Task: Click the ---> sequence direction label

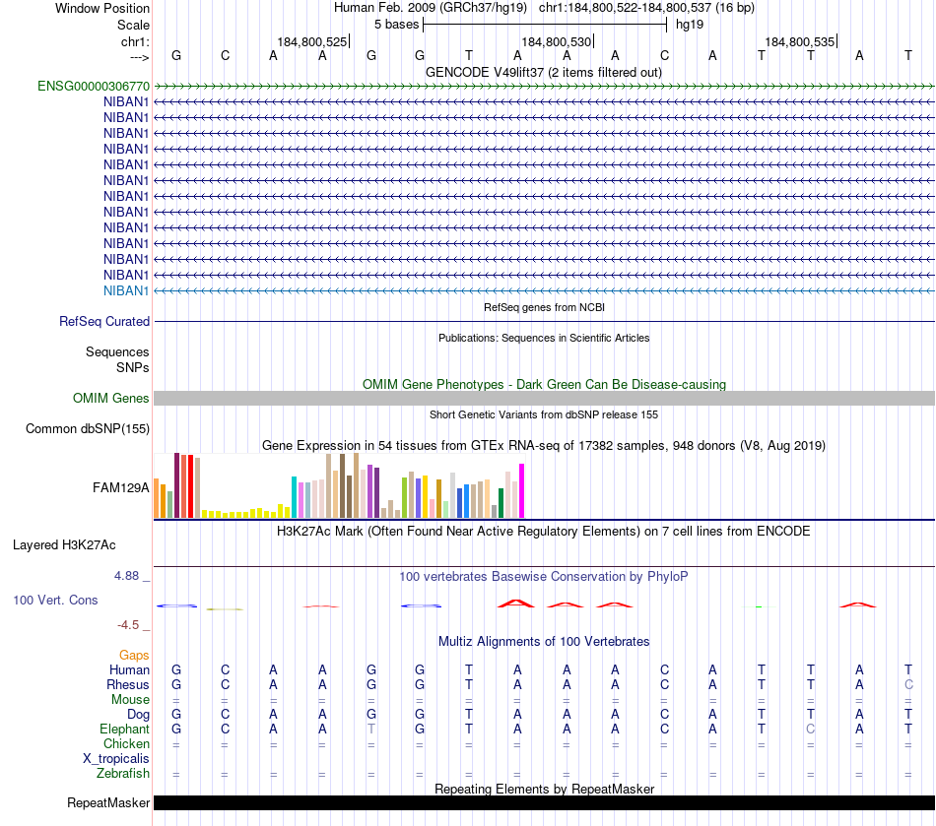Action: point(139,57)
